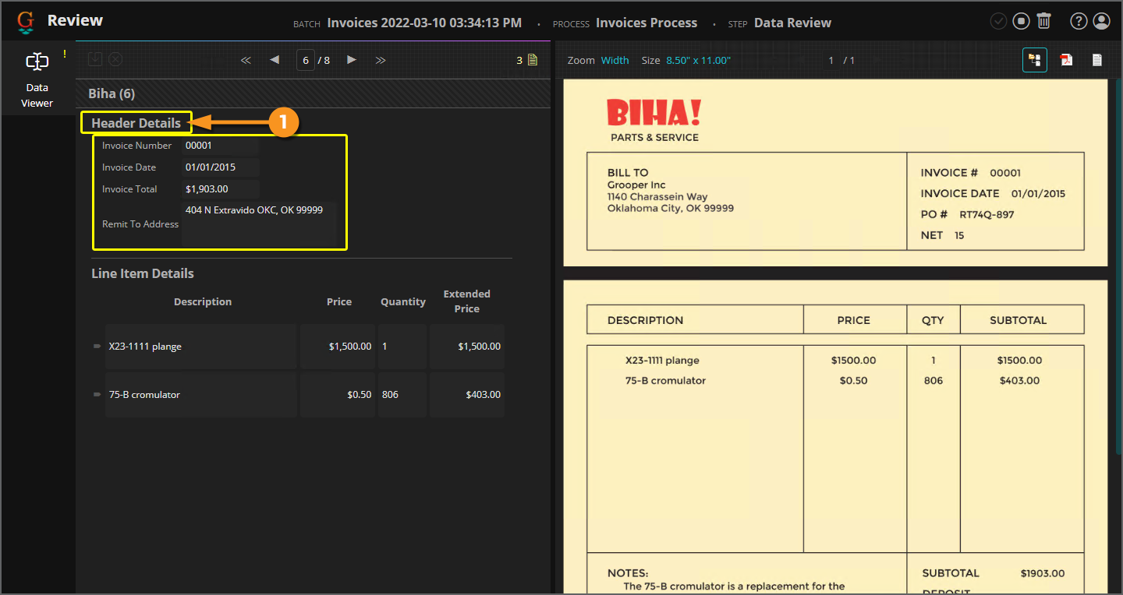Switch to the plain text page view icon
This screenshot has width=1123, height=595.
pos(1097,60)
